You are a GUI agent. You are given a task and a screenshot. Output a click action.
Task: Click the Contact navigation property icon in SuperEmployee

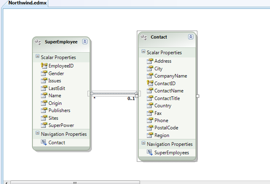(44, 143)
